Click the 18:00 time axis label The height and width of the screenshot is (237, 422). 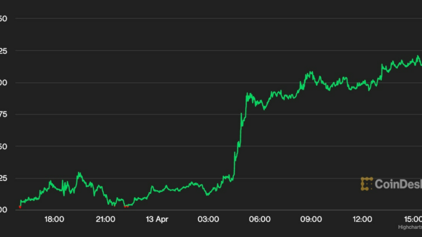(x=54, y=219)
